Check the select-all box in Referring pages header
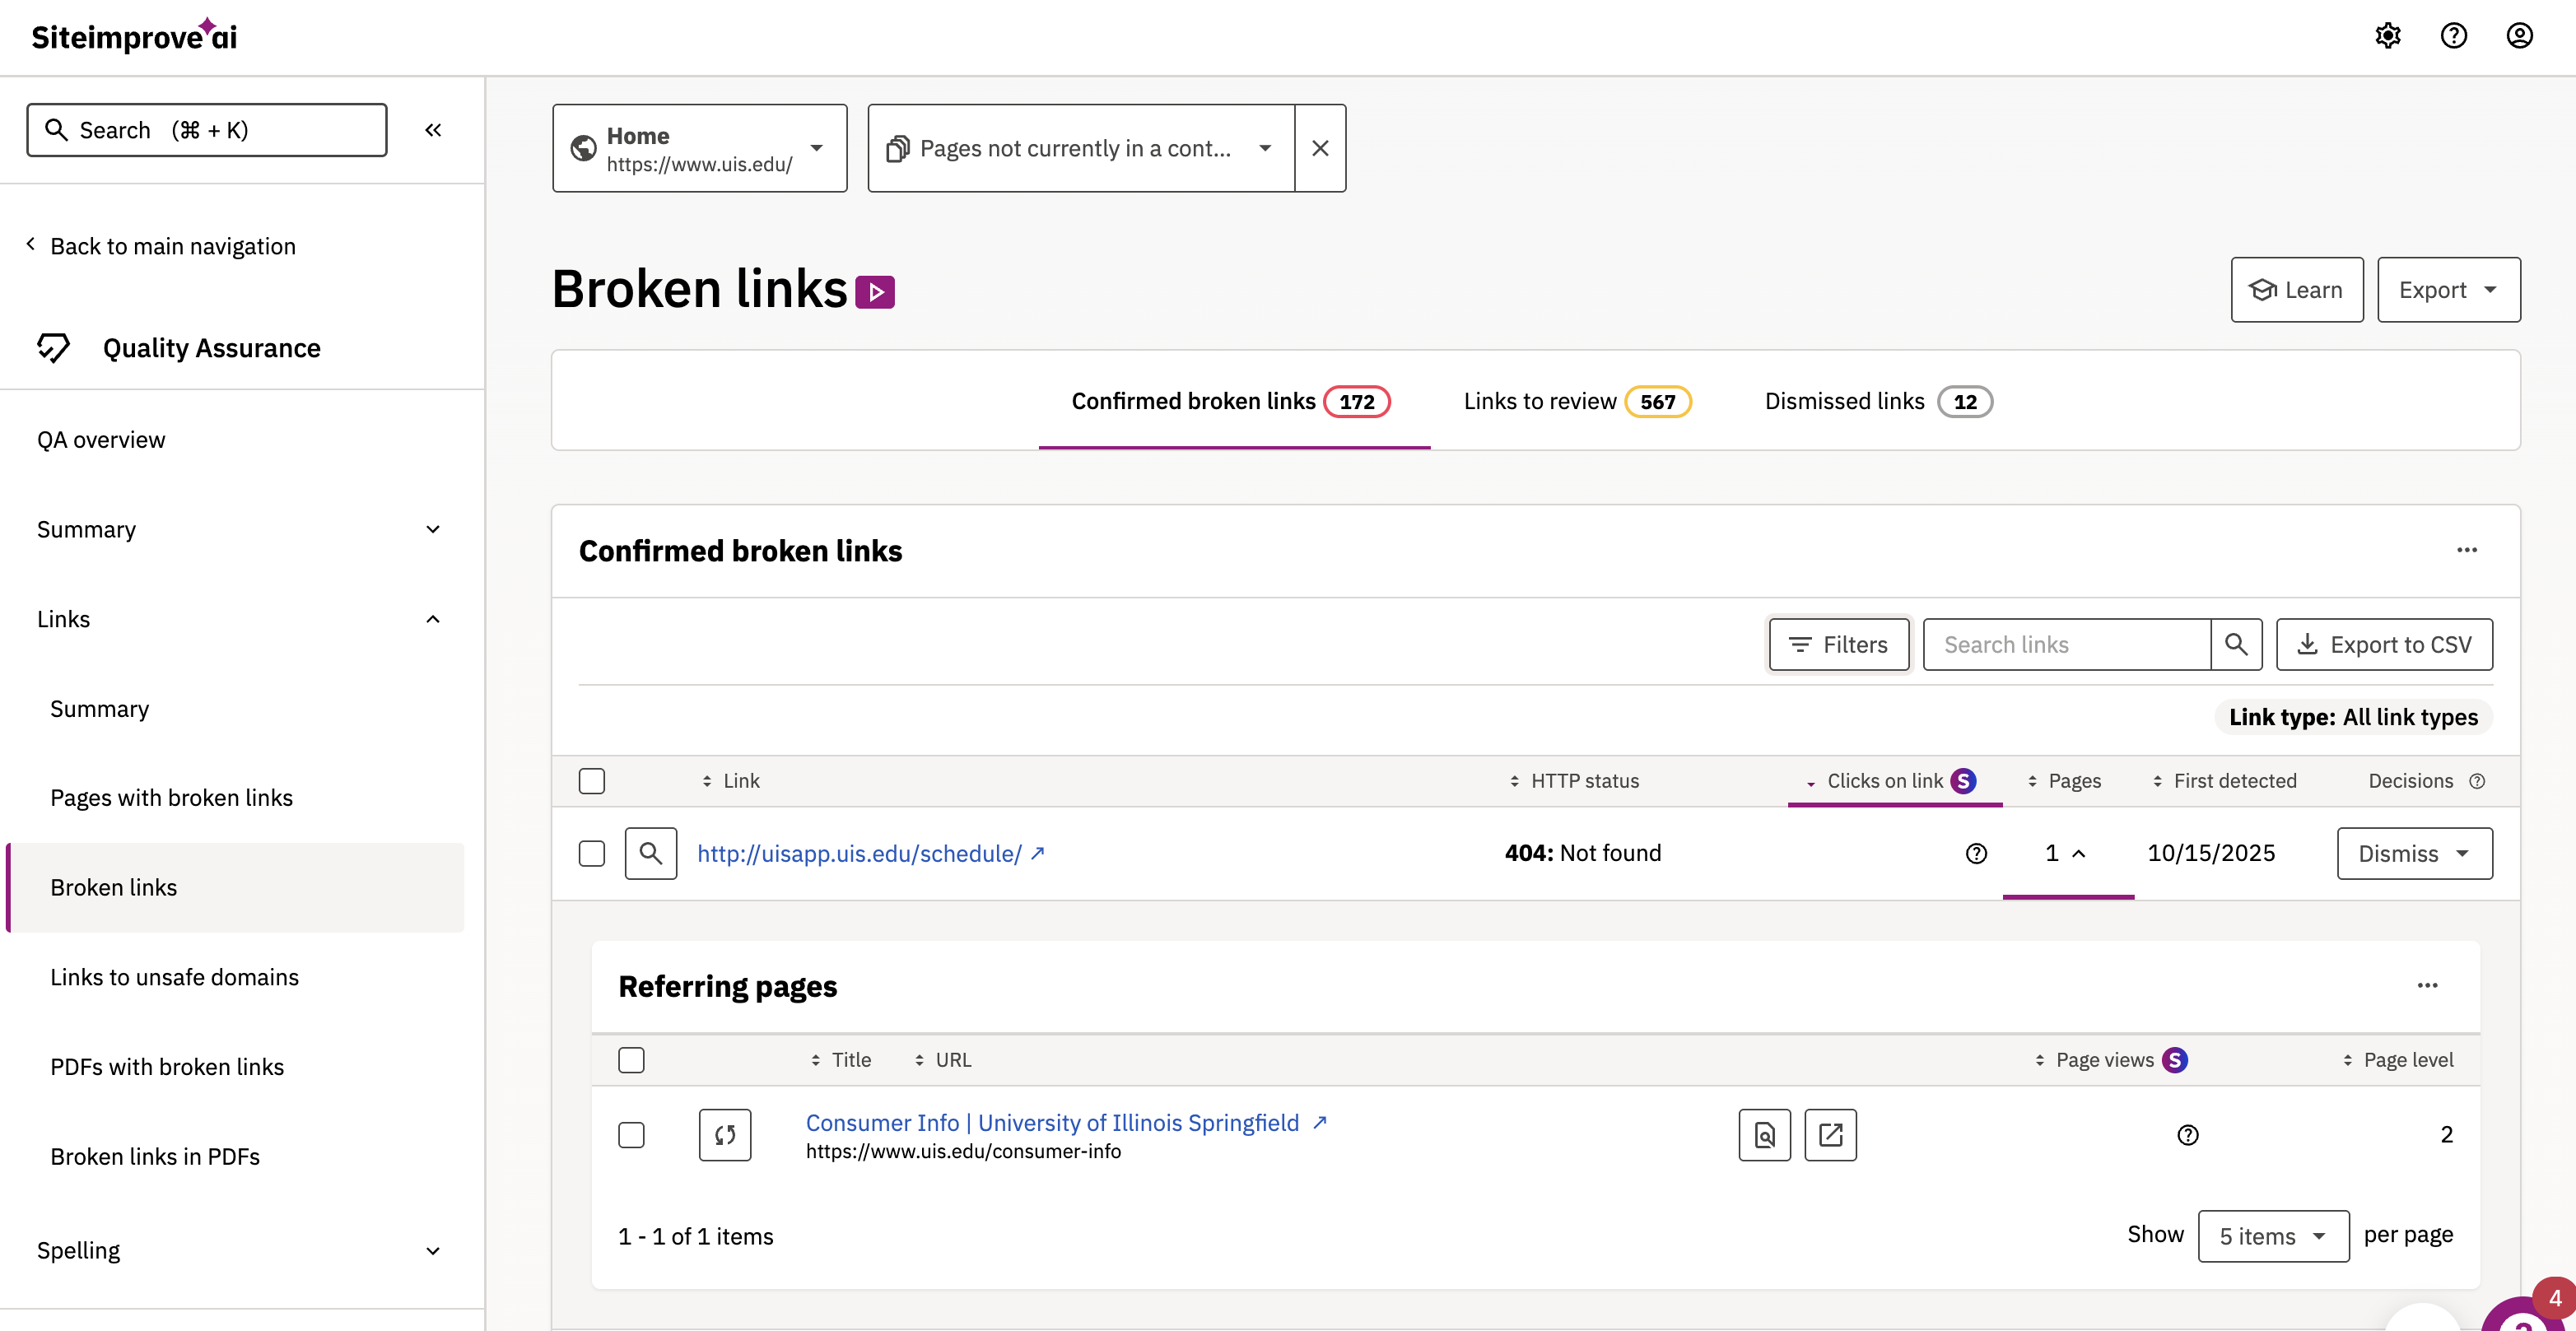 (631, 1059)
